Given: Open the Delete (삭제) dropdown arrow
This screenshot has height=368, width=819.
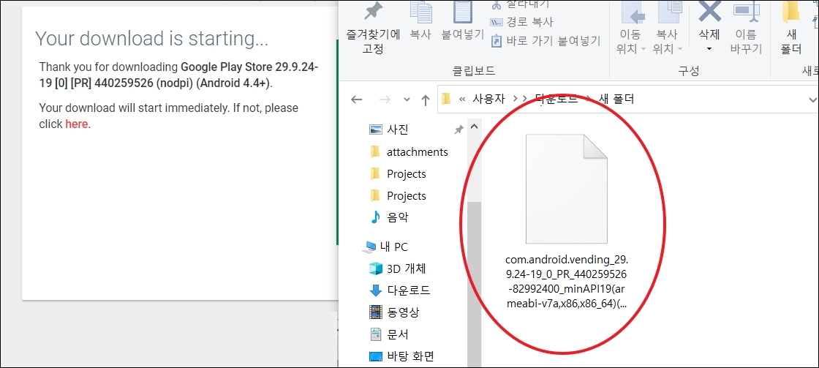Looking at the screenshot, I should click(709, 49).
